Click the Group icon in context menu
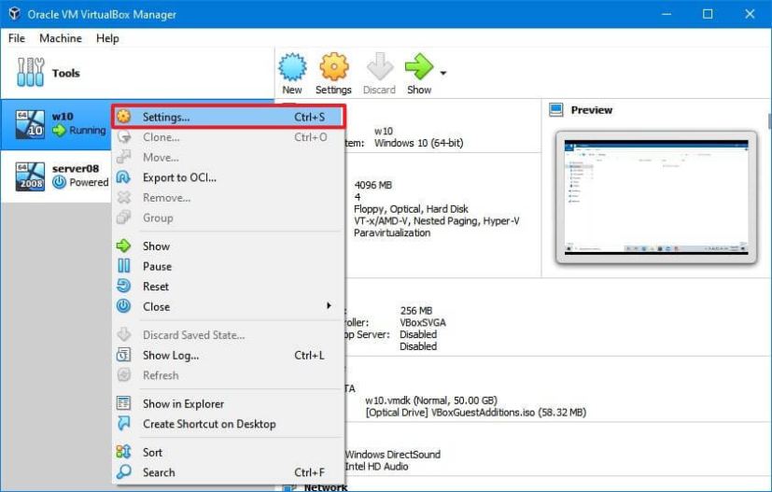The height and width of the screenshot is (492, 772). pos(123,218)
